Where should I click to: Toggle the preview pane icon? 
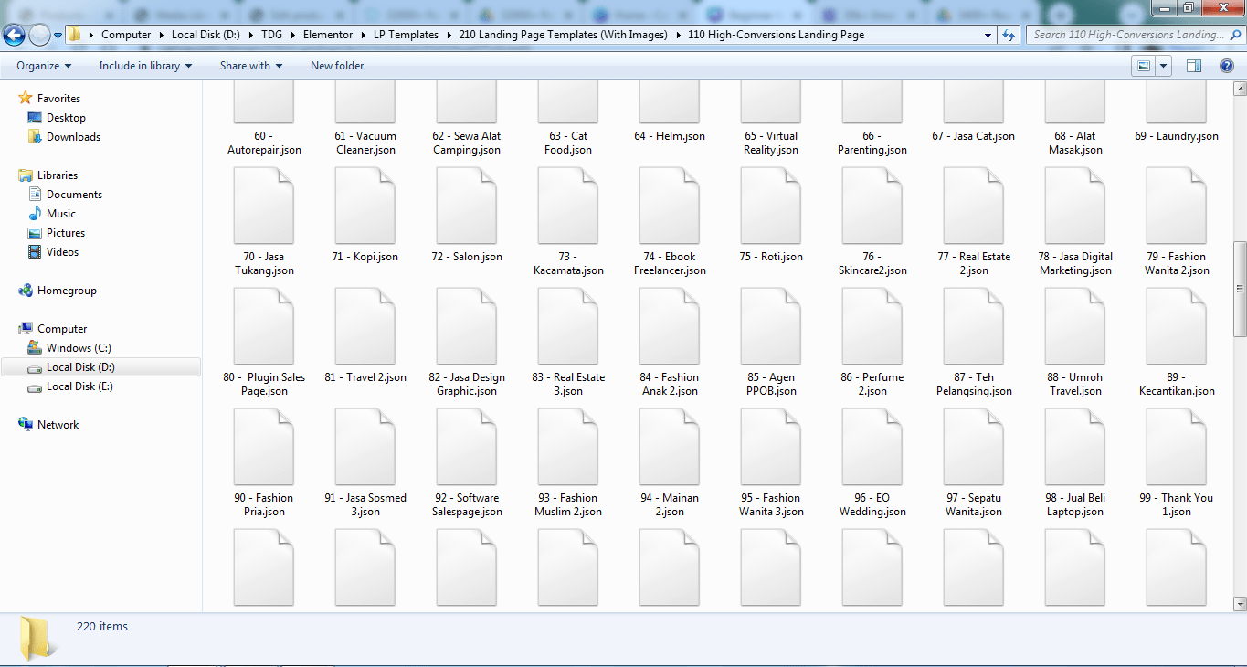(1193, 66)
